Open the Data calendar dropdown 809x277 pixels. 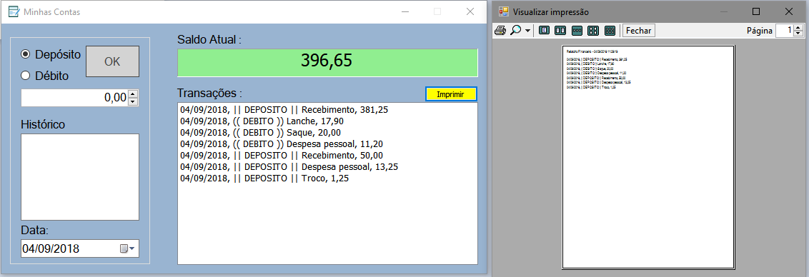coord(127,248)
